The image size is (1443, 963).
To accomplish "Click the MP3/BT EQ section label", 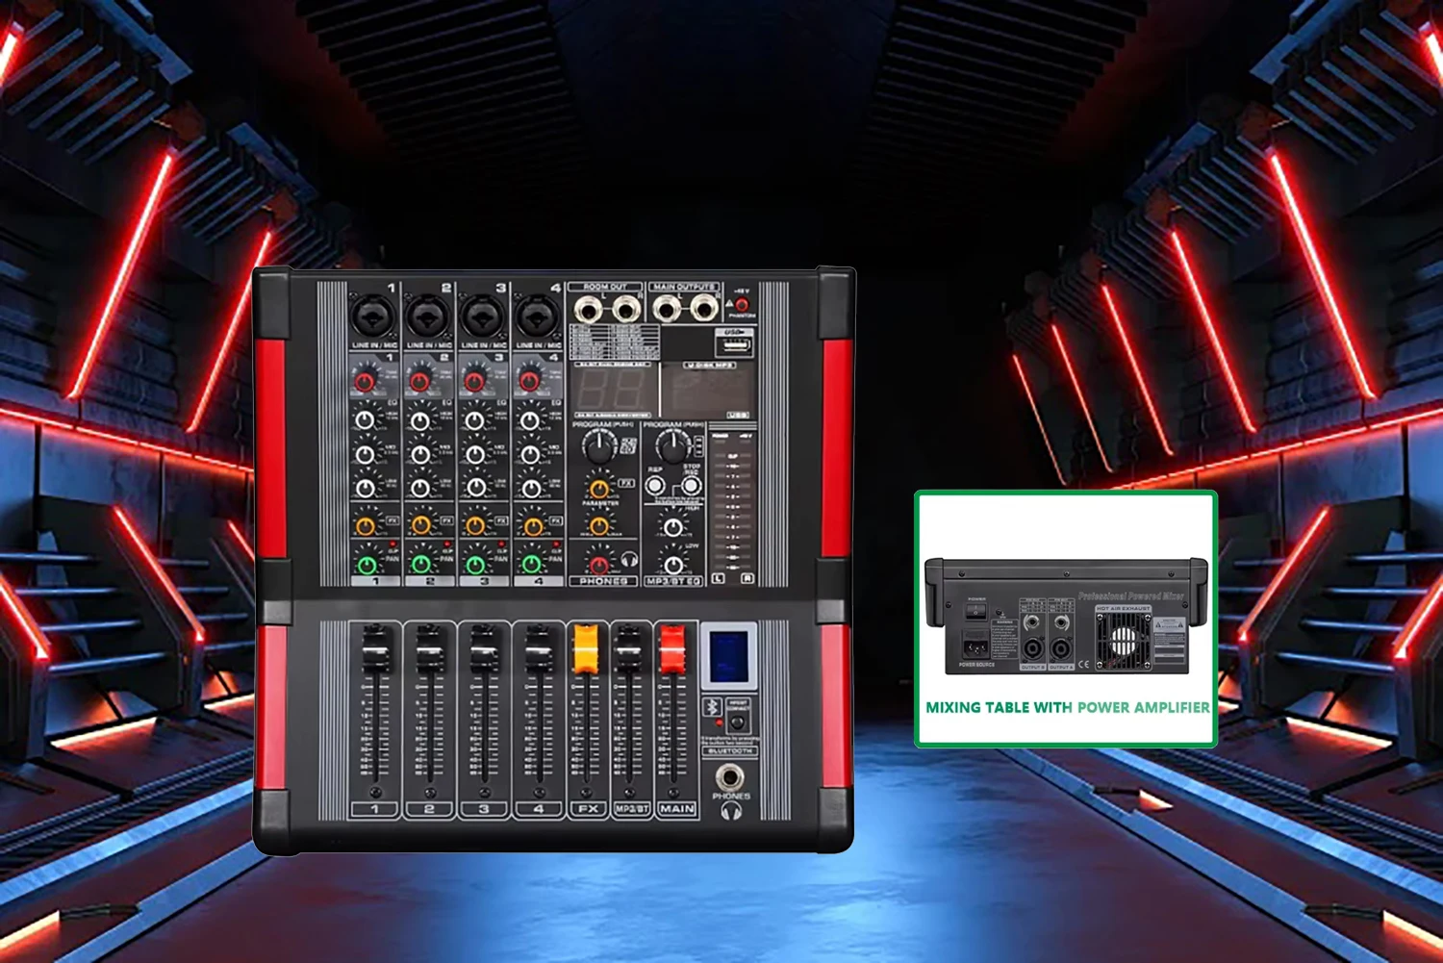I will (x=671, y=582).
